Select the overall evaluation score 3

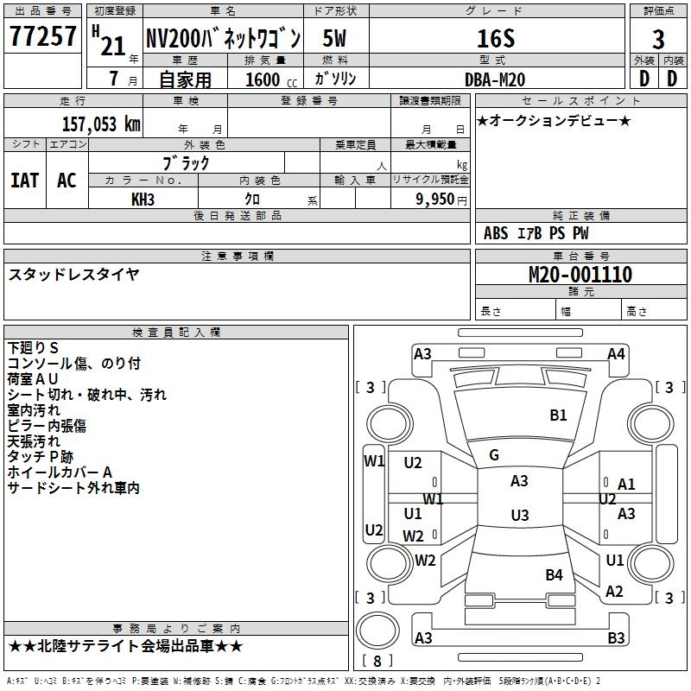(x=658, y=40)
